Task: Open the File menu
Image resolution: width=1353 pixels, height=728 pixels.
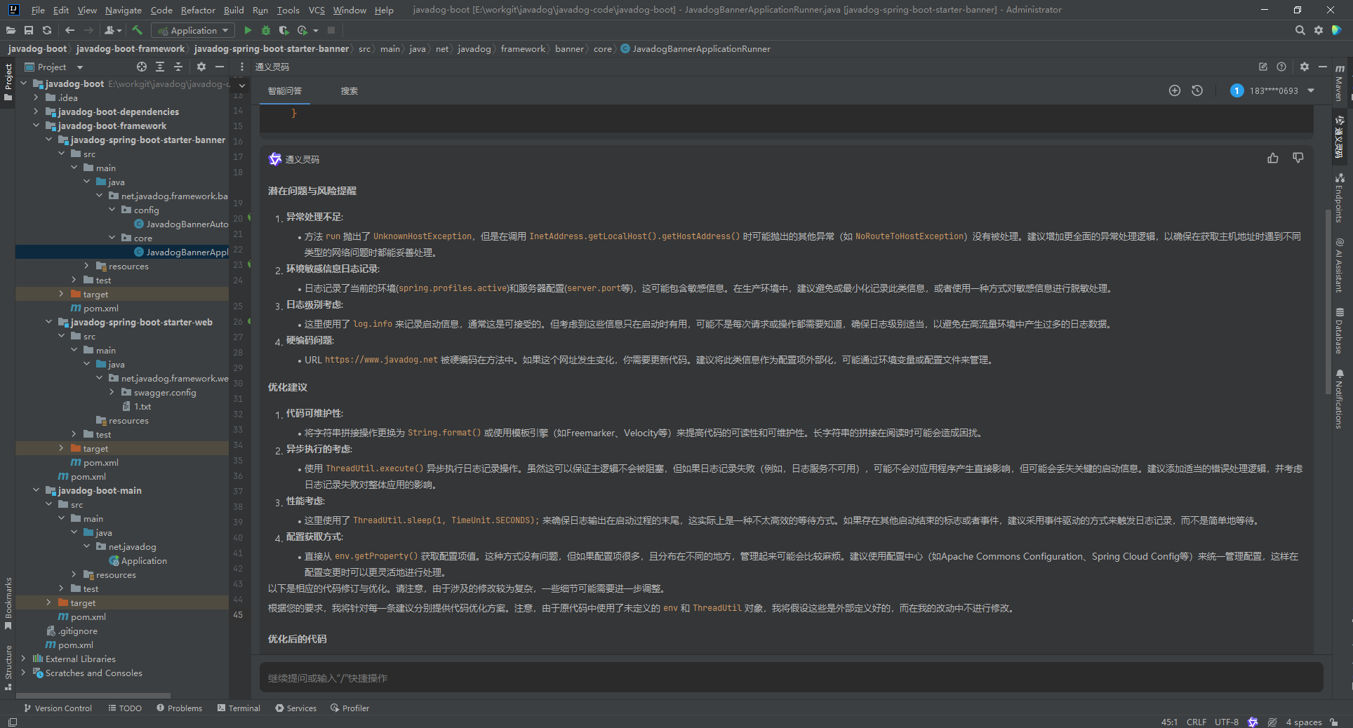Action: tap(38, 10)
